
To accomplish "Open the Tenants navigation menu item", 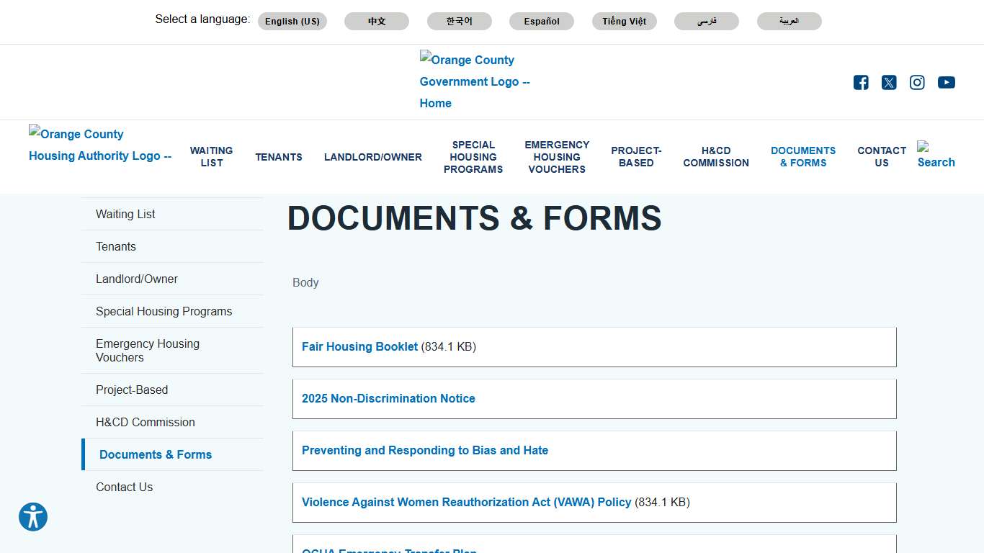I will pyautogui.click(x=279, y=157).
